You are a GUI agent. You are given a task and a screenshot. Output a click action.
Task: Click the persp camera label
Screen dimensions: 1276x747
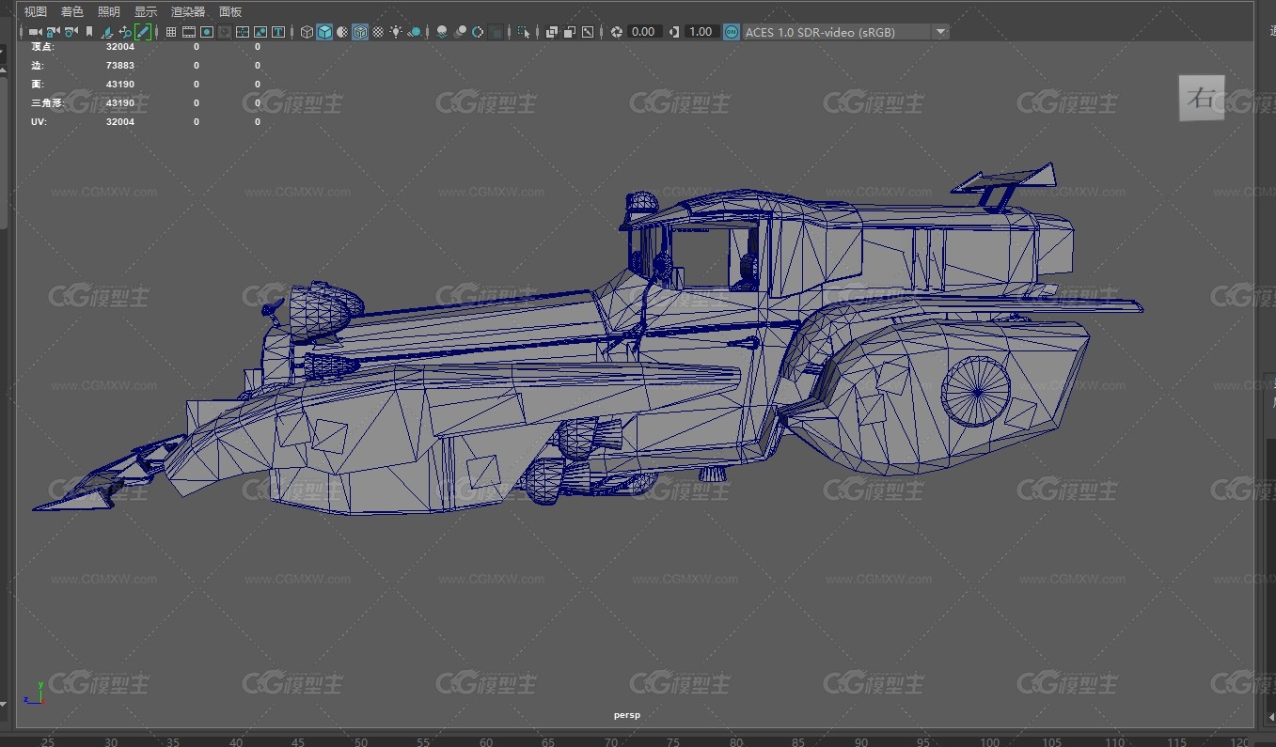[627, 715]
